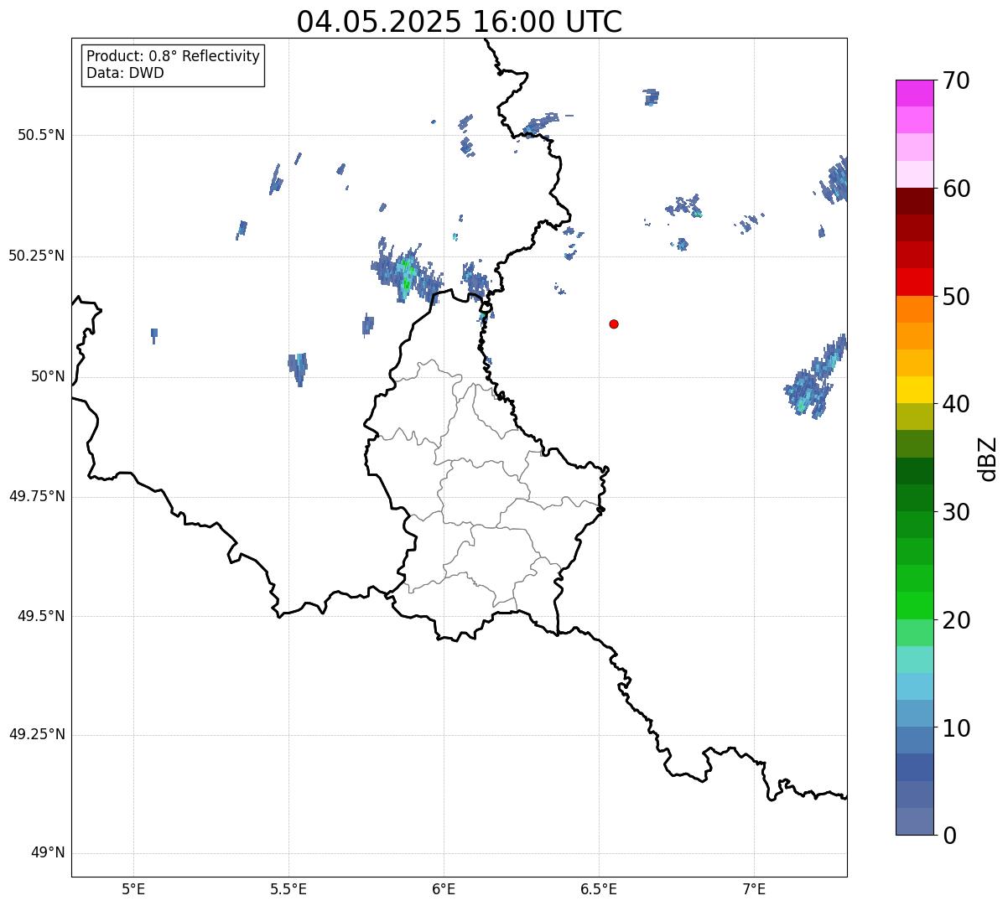Click the 50.25°N latitude label
Screen dimensions: 1008x906
coord(37,256)
